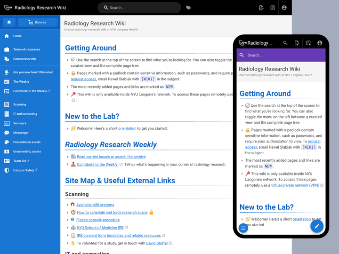The width and height of the screenshot is (339, 254).
Task: Focus the purple phone Search field
Action: click(x=281, y=56)
